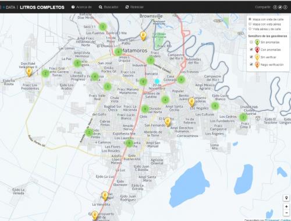
Task: Expand green cluster right of La Paz
Action: coord(77,63)
